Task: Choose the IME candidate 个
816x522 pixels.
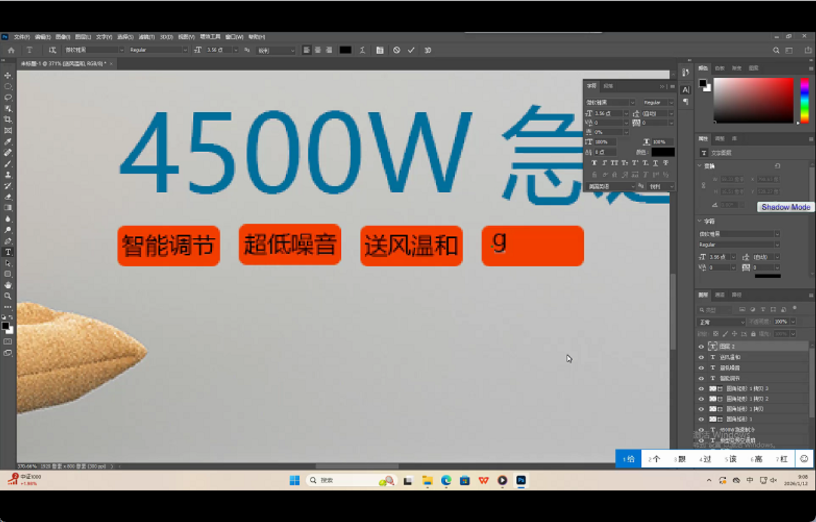Action: (x=653, y=459)
